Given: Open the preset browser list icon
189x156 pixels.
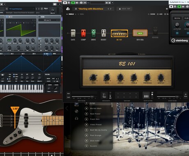Looking at the screenshot, I should (x=76, y=9).
